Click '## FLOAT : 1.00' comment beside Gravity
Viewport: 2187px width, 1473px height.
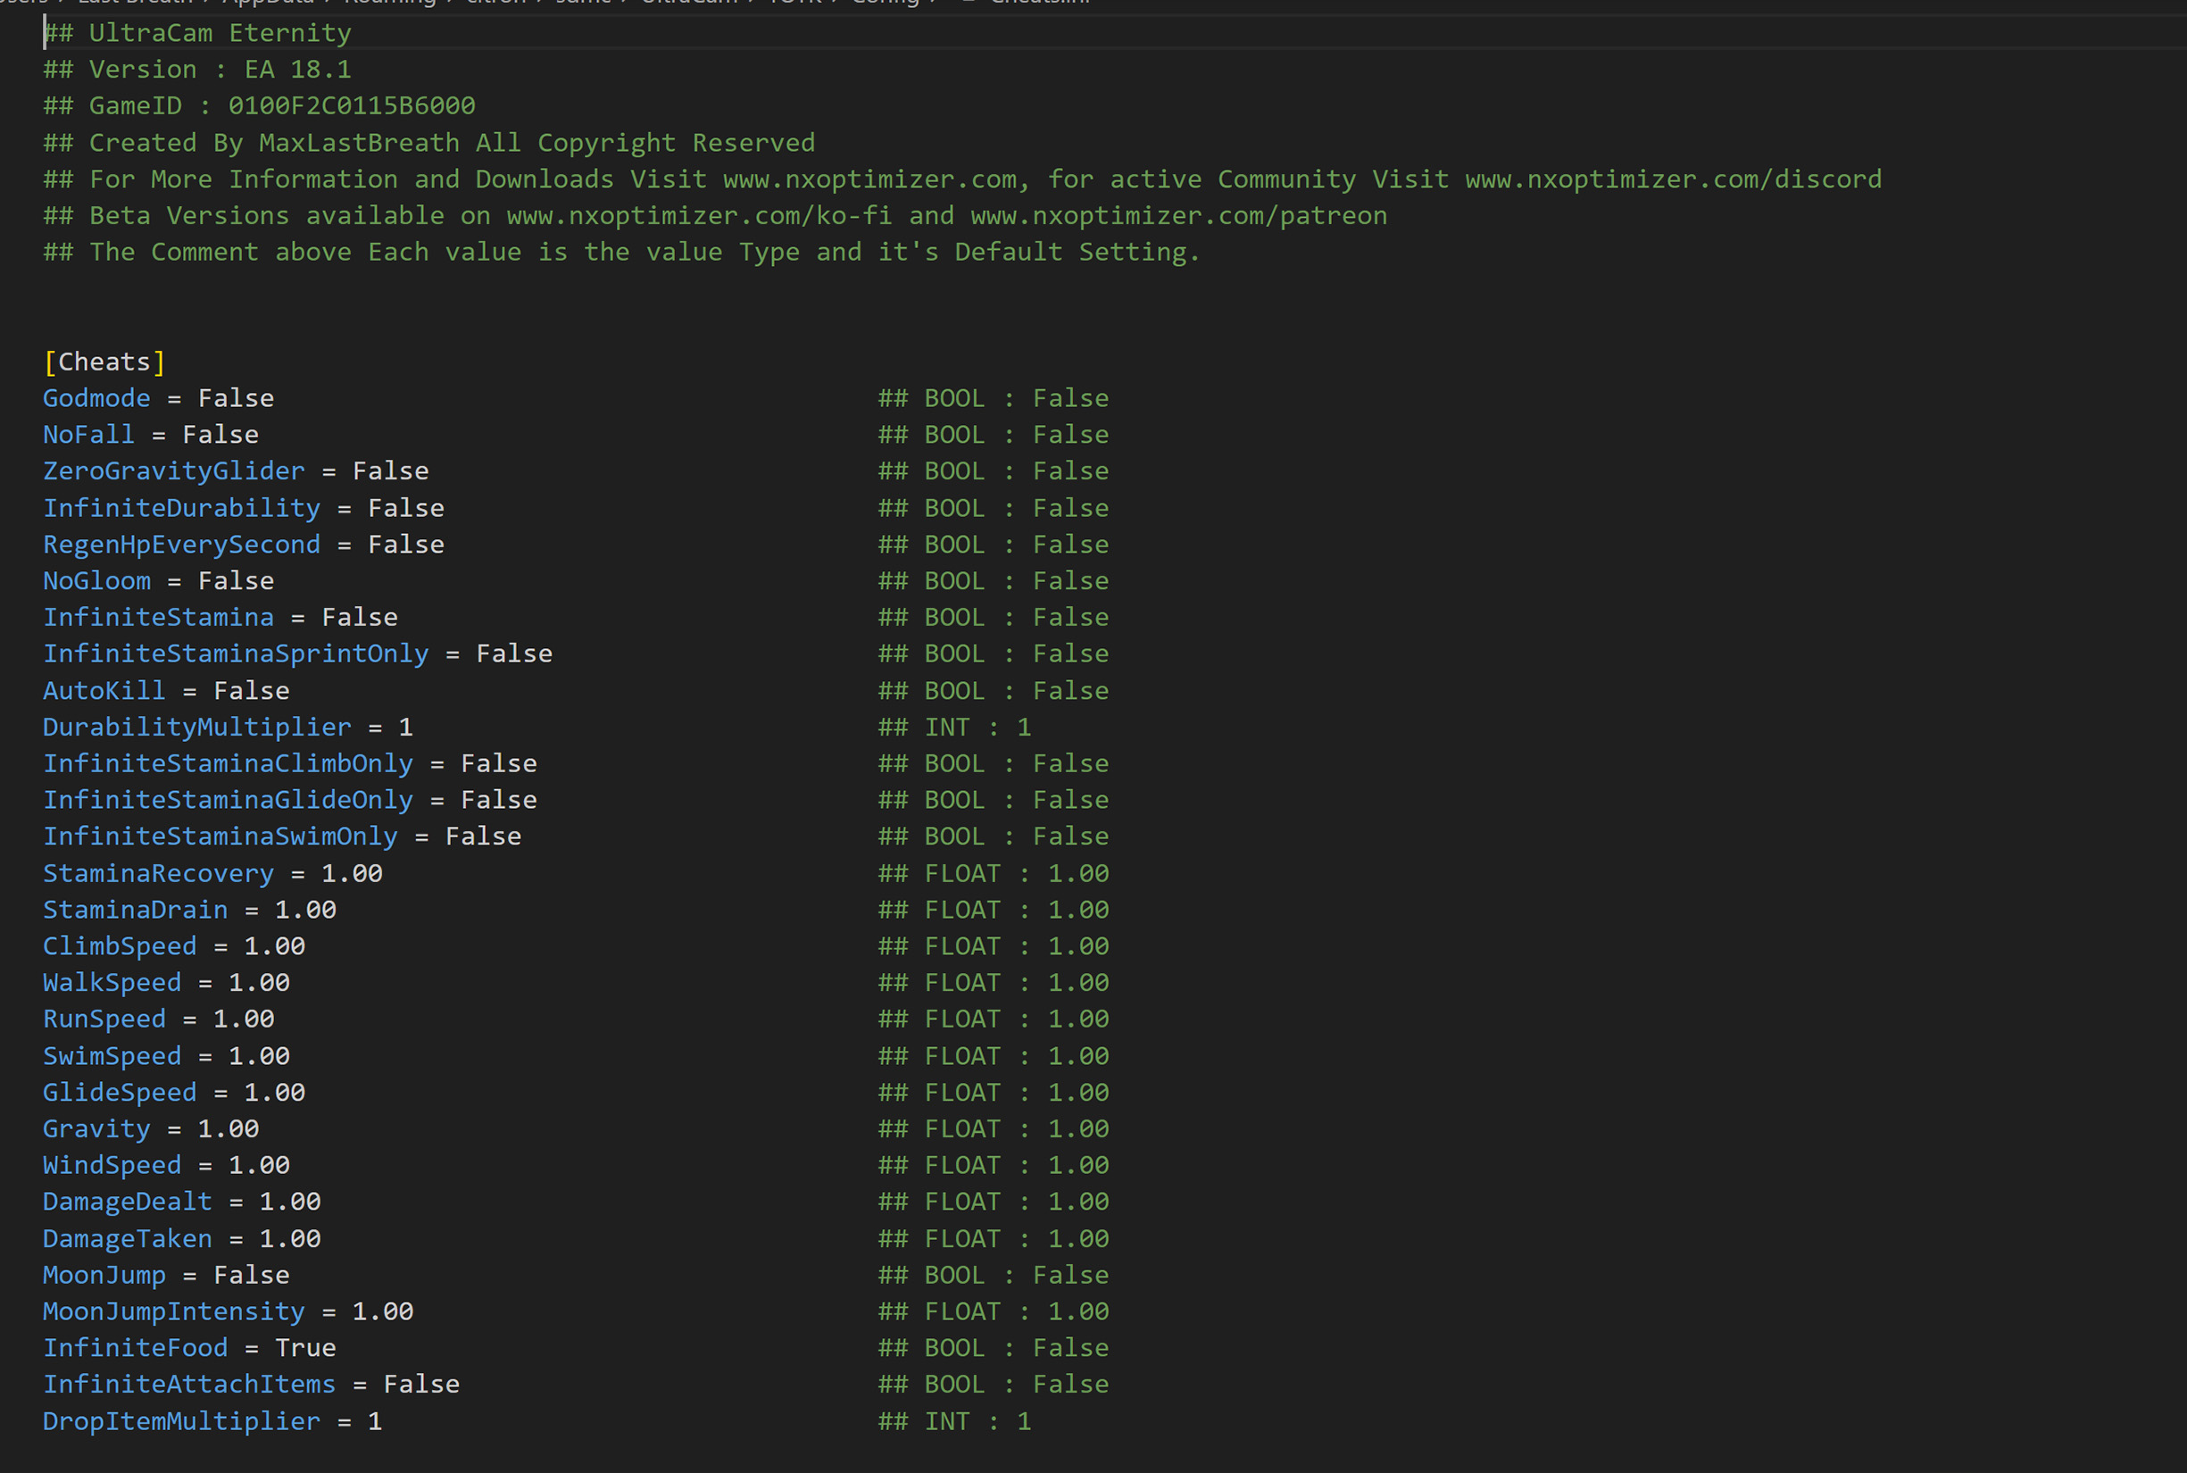coord(994,1129)
